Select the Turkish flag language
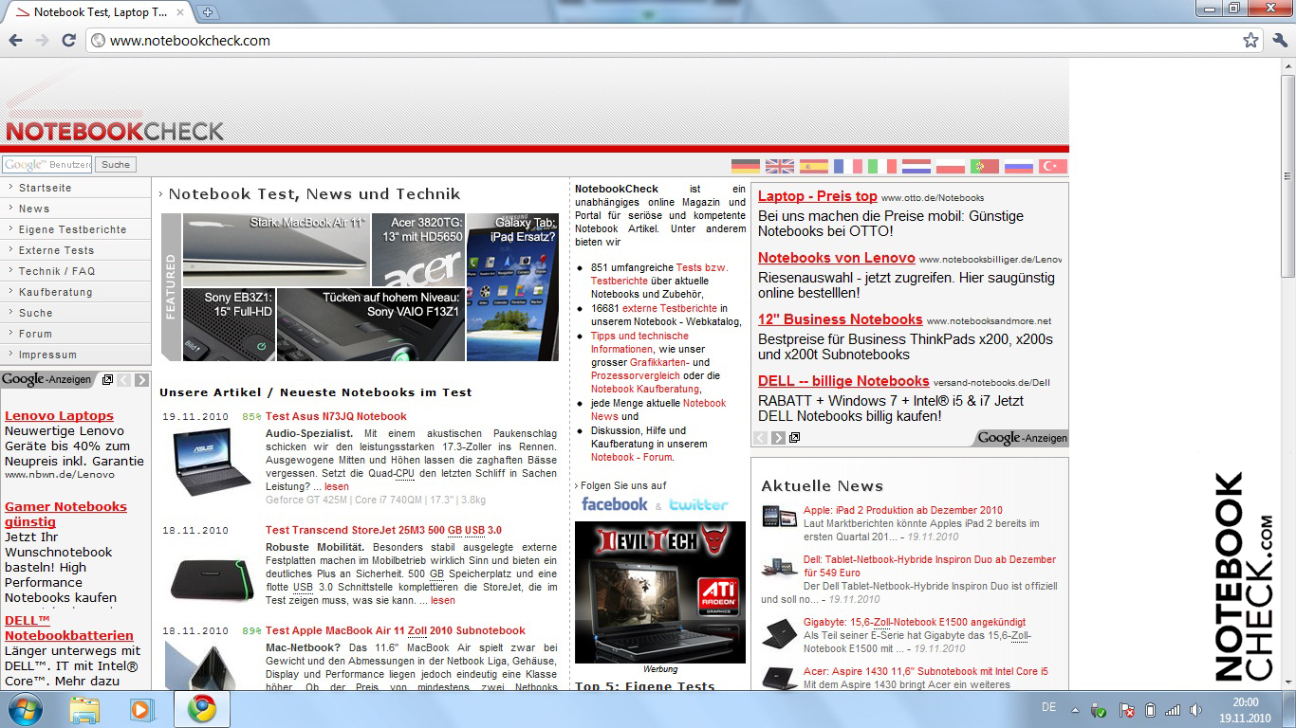 [1053, 166]
